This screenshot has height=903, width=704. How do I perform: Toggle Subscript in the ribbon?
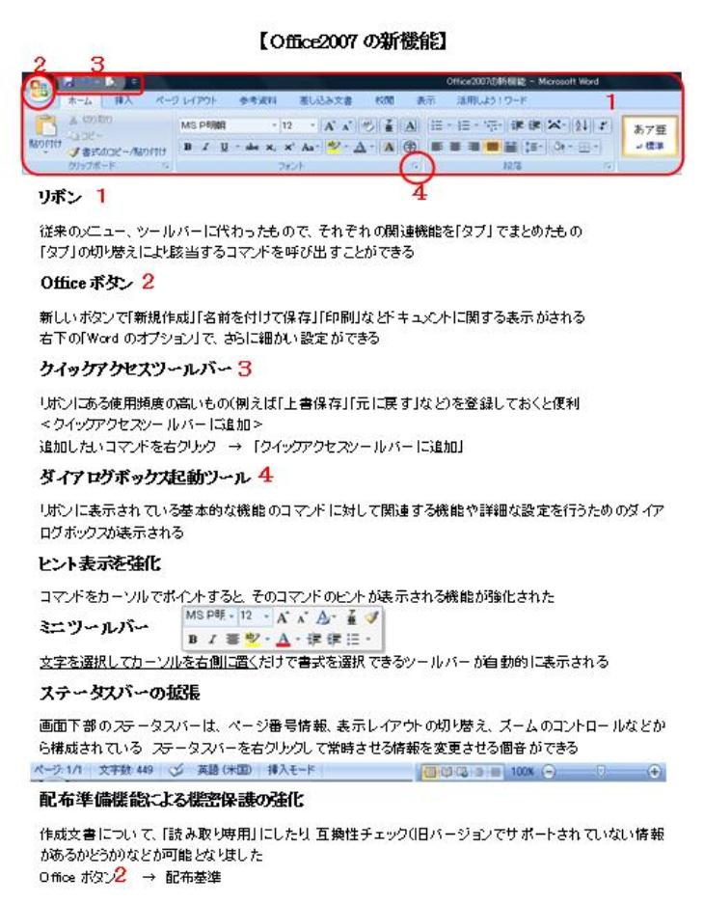click(270, 147)
